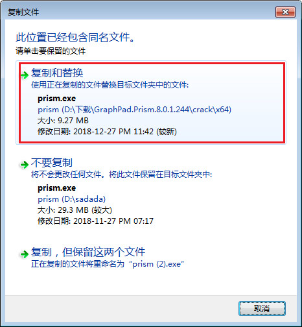Click the rename note “prism (2).exe”

coord(108,264)
